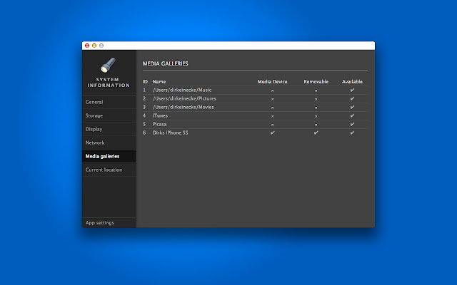
Task: Click Available checkmark in the Pictures row
Action: pyautogui.click(x=352, y=98)
